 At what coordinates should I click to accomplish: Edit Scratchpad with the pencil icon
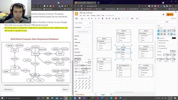point(88,27)
